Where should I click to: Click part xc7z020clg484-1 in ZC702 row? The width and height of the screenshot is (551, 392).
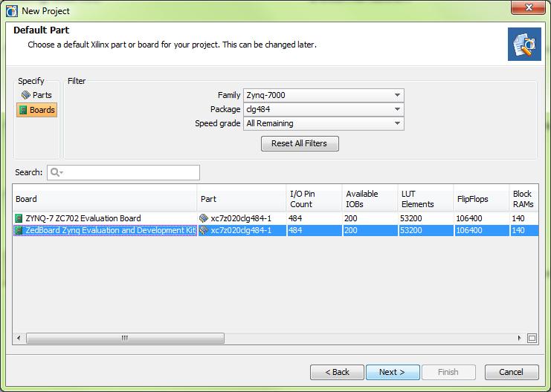coord(241,218)
